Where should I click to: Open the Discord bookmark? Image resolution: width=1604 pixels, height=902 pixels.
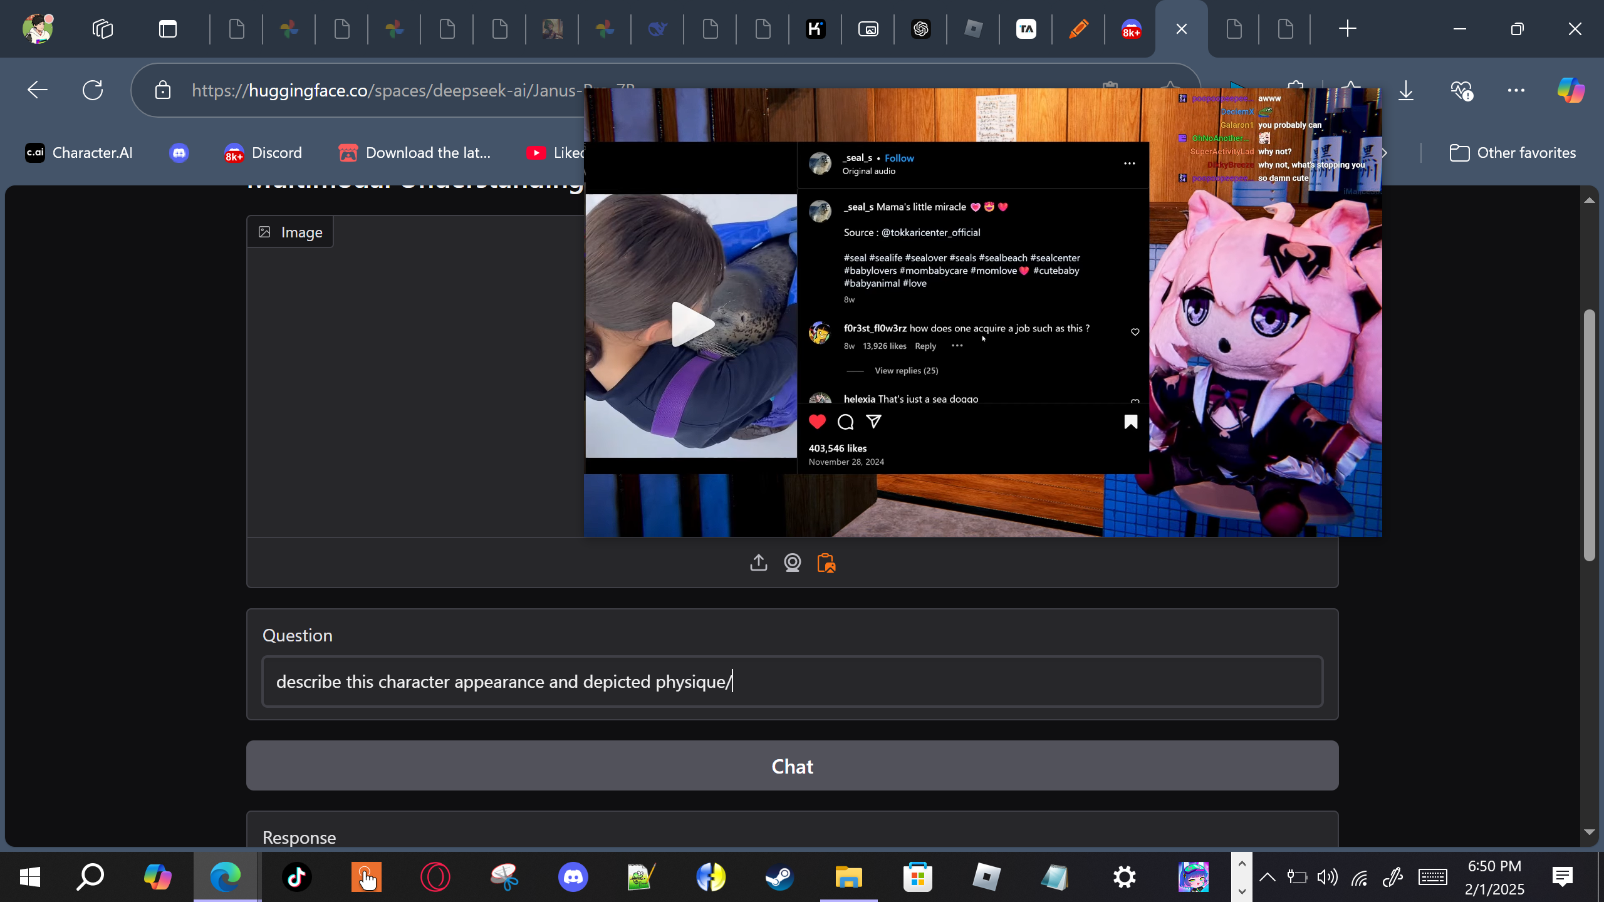click(263, 153)
